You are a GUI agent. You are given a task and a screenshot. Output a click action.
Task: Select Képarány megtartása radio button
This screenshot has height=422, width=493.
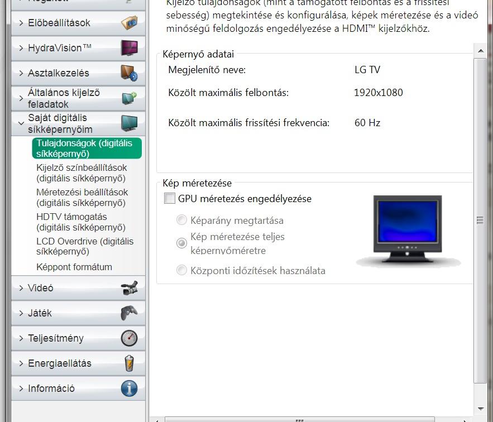(181, 220)
